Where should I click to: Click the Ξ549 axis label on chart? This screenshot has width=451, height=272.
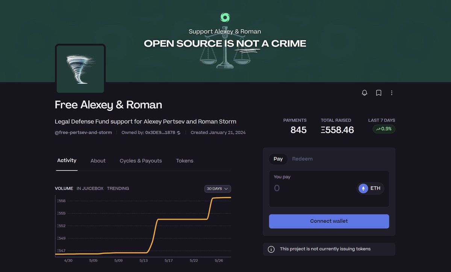click(61, 238)
